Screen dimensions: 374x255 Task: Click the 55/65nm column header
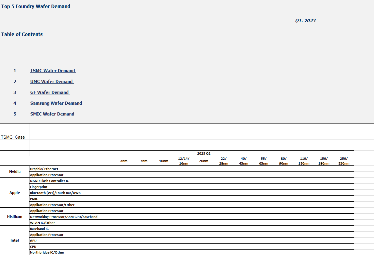(x=264, y=161)
